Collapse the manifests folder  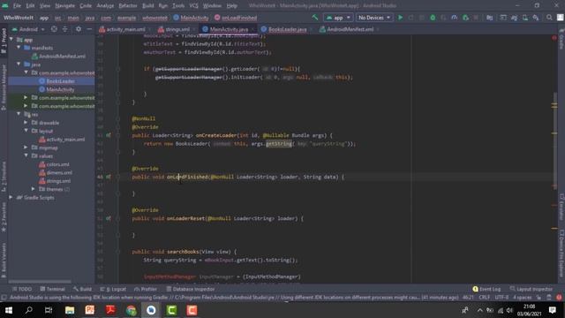19,48
